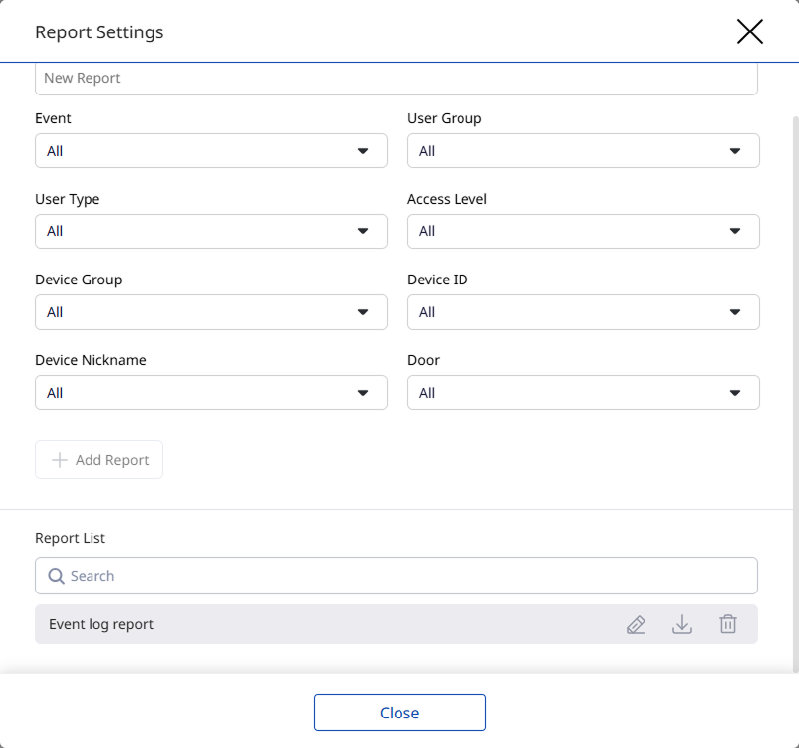Select the Event log report row
Image resolution: width=799 pixels, height=748 pixels.
(x=295, y=624)
